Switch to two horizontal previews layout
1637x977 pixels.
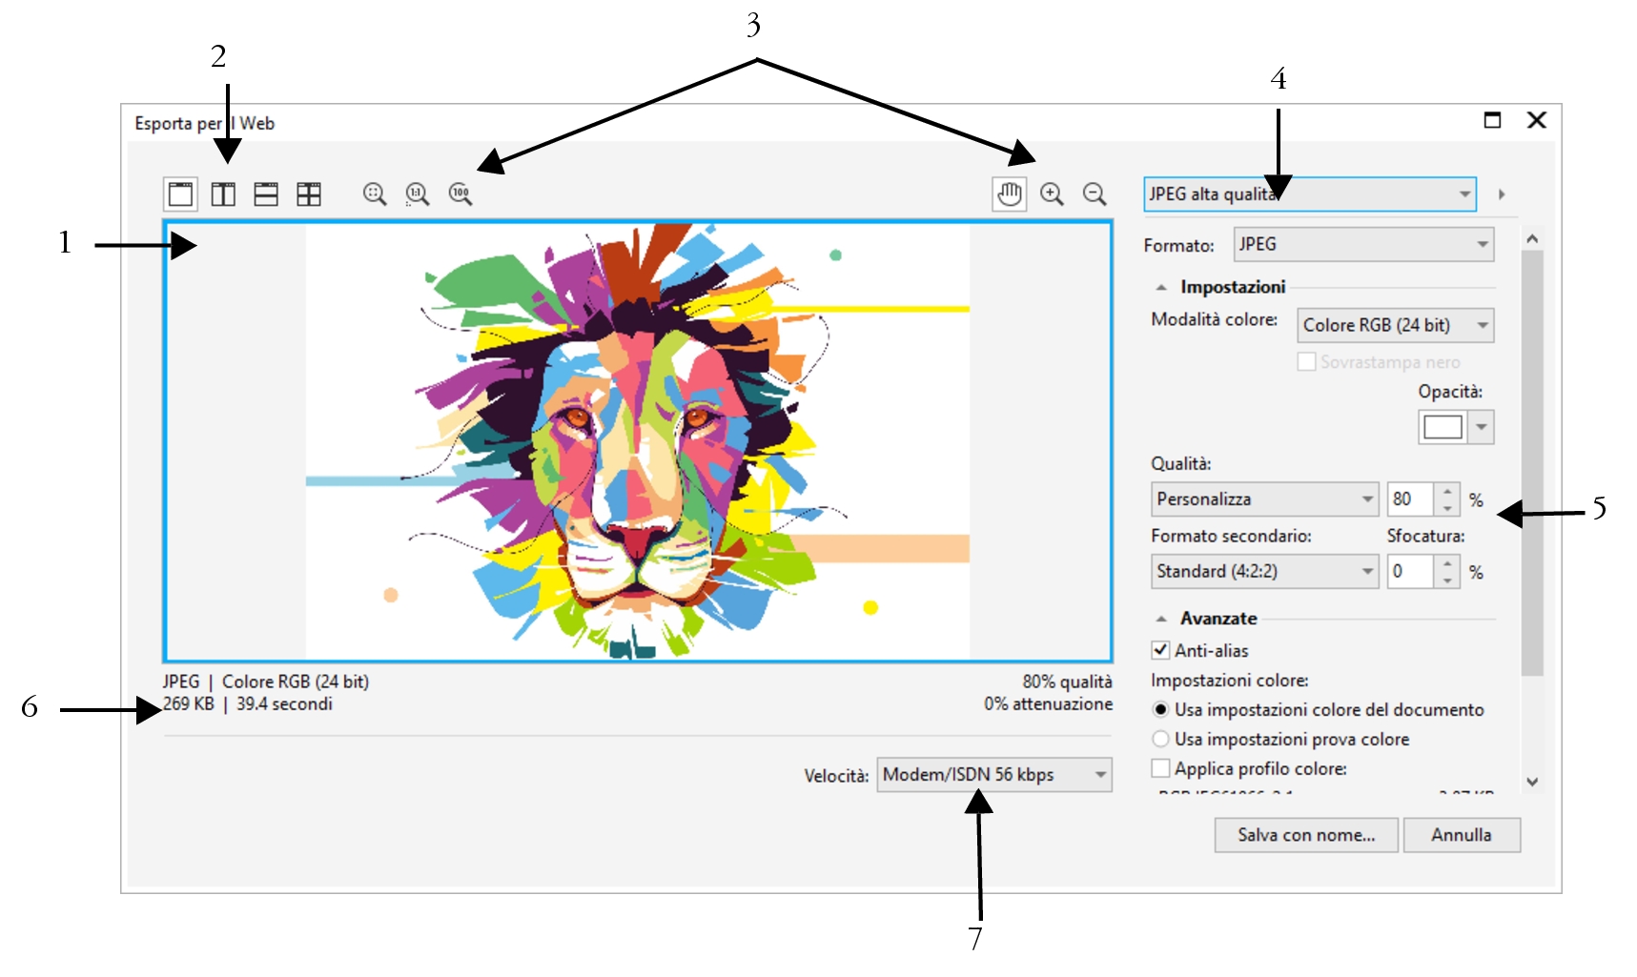[x=266, y=194]
